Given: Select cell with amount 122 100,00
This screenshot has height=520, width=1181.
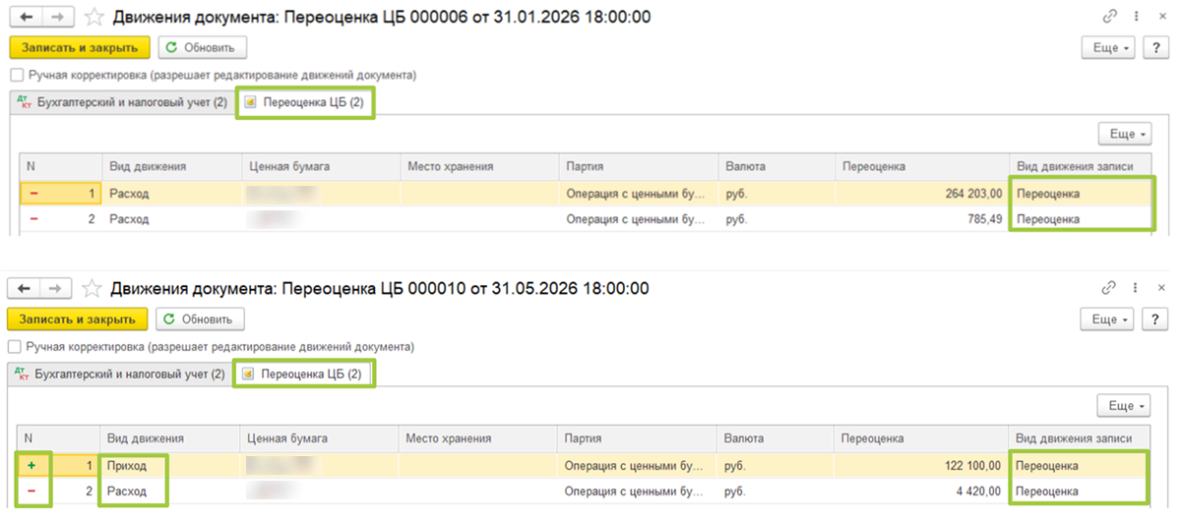Looking at the screenshot, I should coord(920,465).
